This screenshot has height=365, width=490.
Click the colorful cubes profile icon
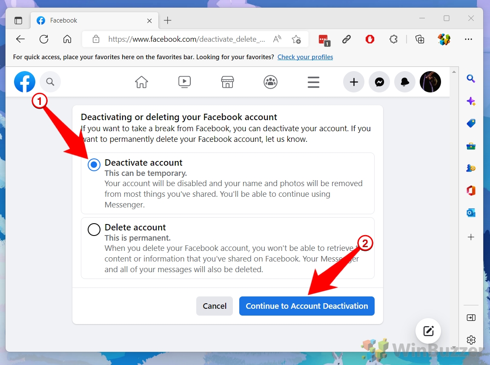tap(444, 39)
